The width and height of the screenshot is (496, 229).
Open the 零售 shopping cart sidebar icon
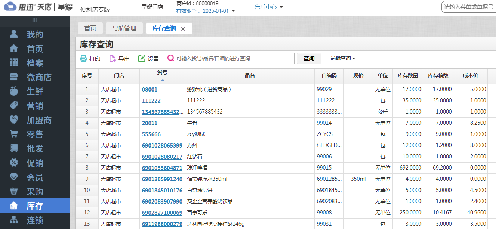(x=14, y=134)
